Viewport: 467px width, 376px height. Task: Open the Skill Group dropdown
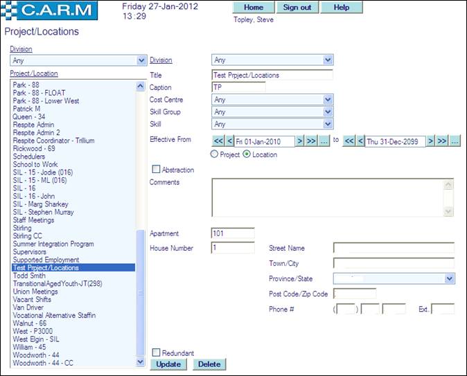point(328,111)
